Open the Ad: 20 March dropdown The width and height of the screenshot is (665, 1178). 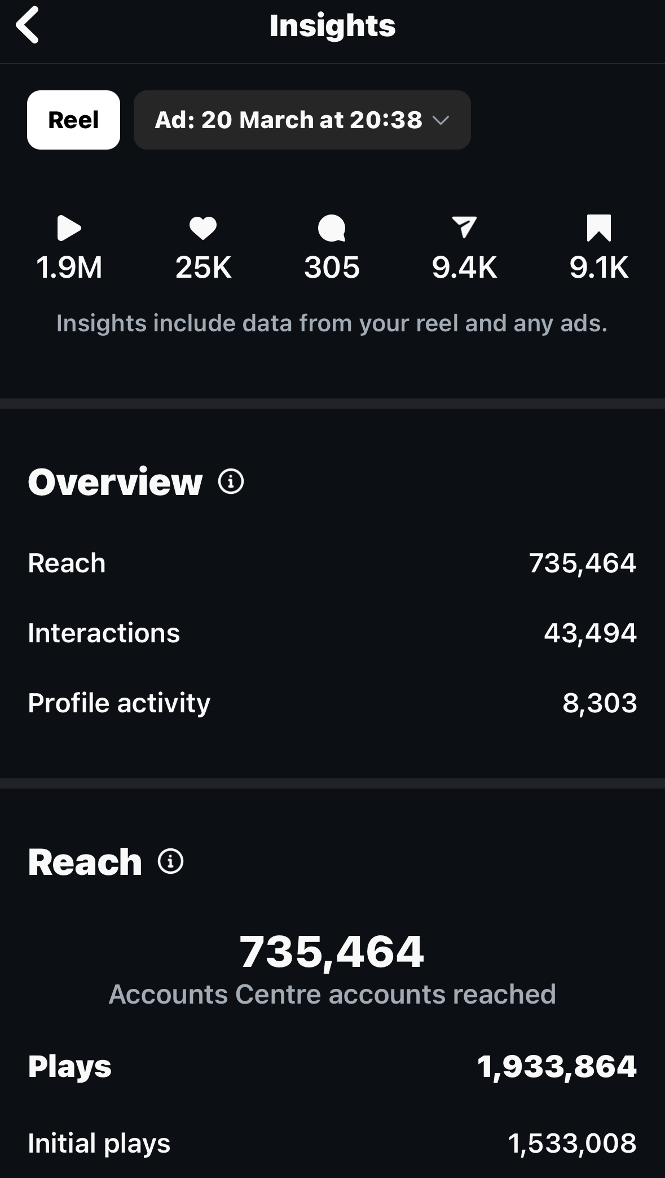(x=302, y=120)
